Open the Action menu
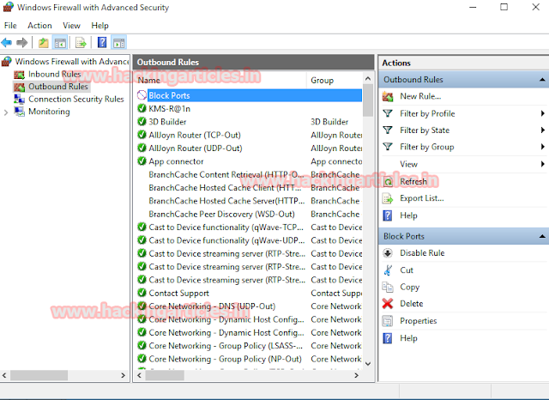The width and height of the screenshot is (549, 400). [x=39, y=26]
